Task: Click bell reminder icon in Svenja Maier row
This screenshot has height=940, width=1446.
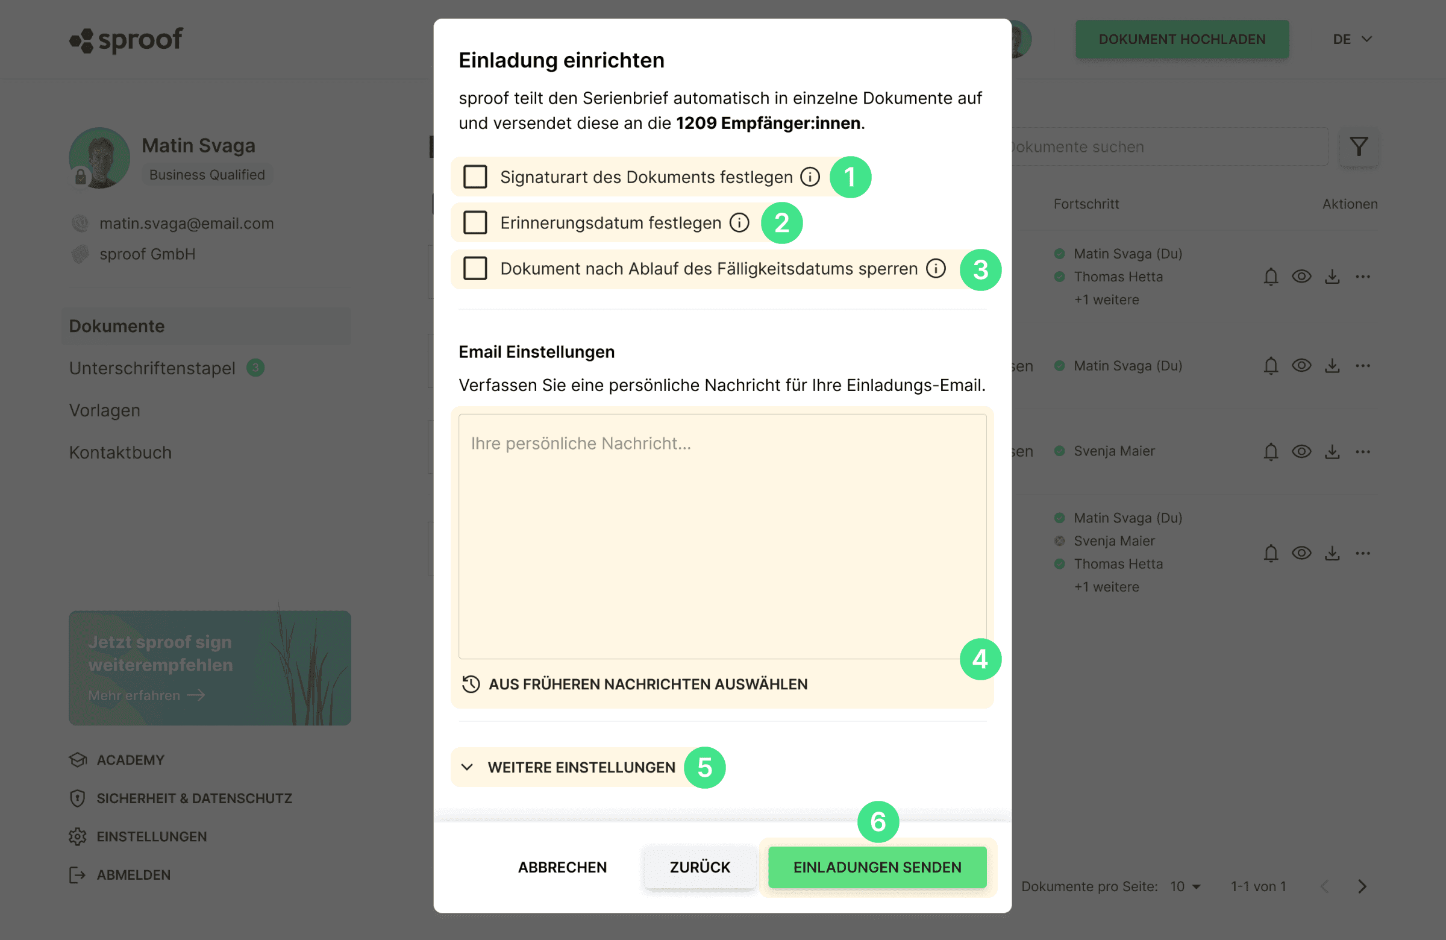Action: point(1271,451)
